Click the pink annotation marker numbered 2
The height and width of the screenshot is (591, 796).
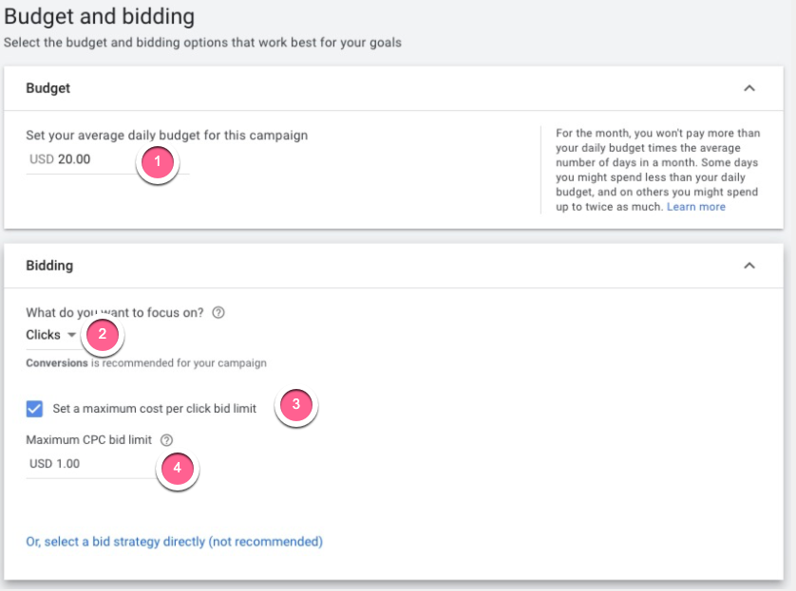coord(103,334)
